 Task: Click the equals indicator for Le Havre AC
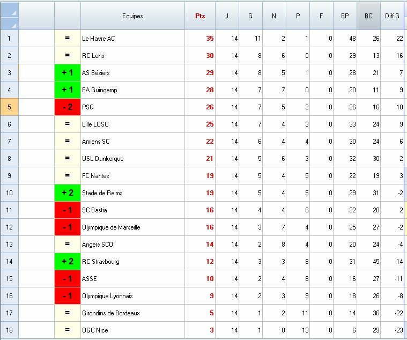click(68, 39)
